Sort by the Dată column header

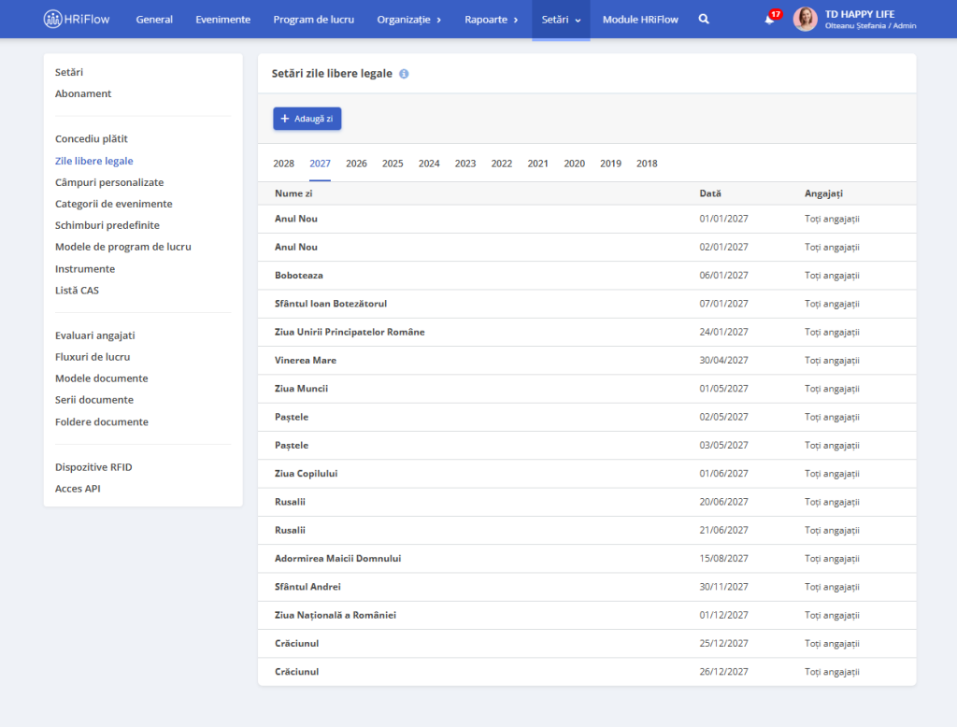coord(710,193)
